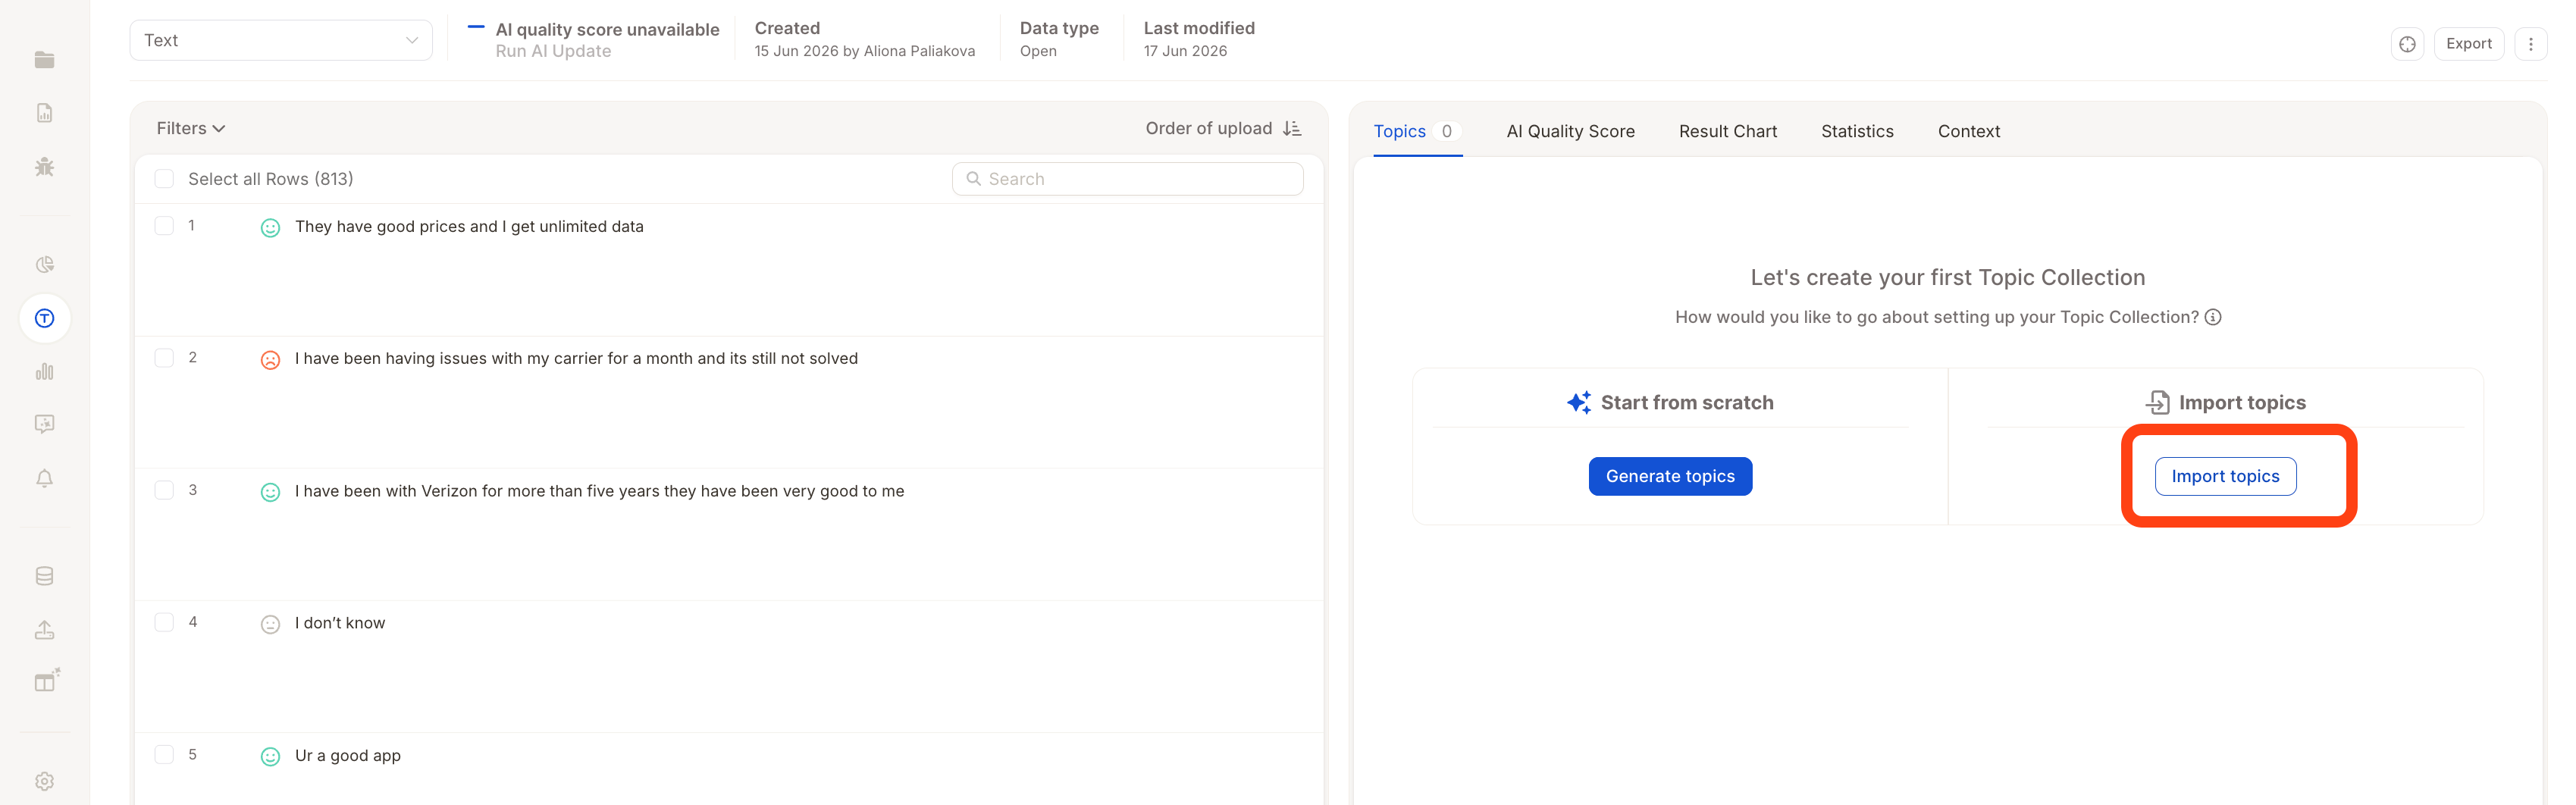The height and width of the screenshot is (805, 2576).
Task: Click positive sentiment icon on row 5
Action: 270,757
